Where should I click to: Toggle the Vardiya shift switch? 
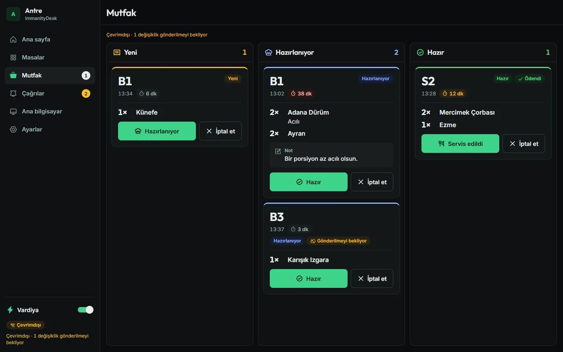tap(86, 310)
